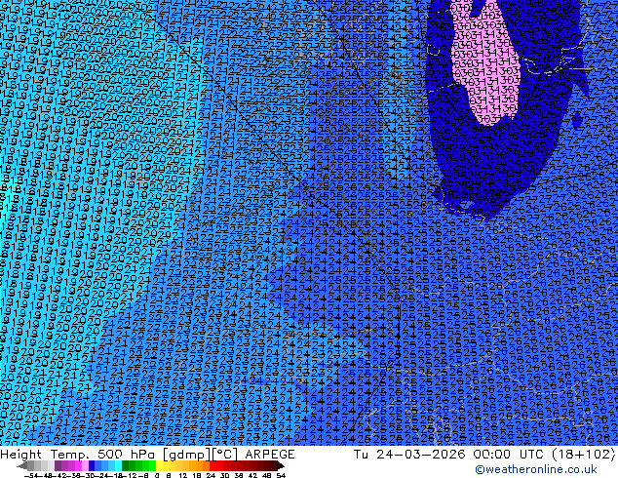
Task: Click the '(18+102)' forecast run label
Action: coord(582,455)
